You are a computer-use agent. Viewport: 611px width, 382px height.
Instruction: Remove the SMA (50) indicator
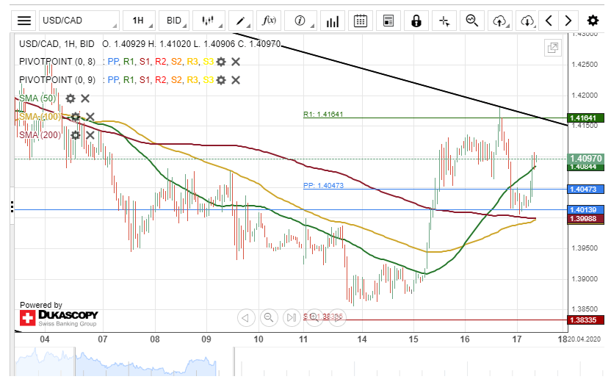(x=85, y=98)
